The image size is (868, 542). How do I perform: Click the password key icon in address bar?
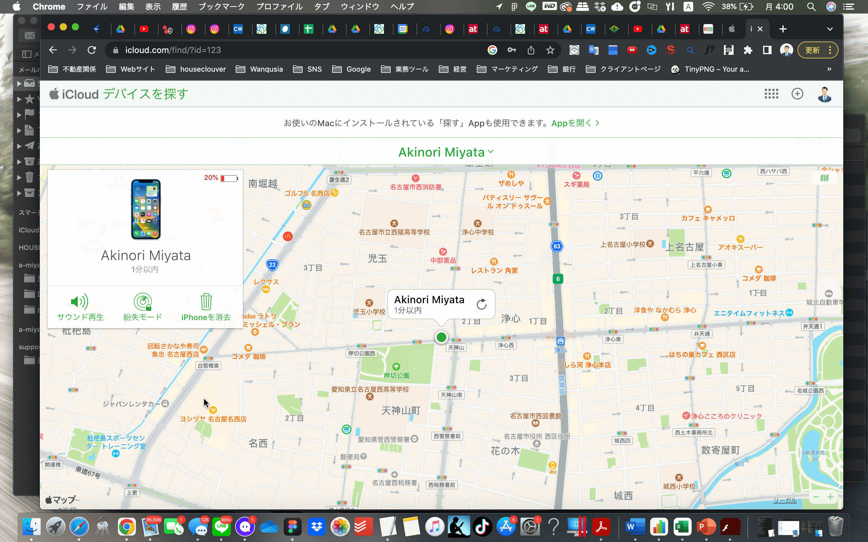pos(511,50)
